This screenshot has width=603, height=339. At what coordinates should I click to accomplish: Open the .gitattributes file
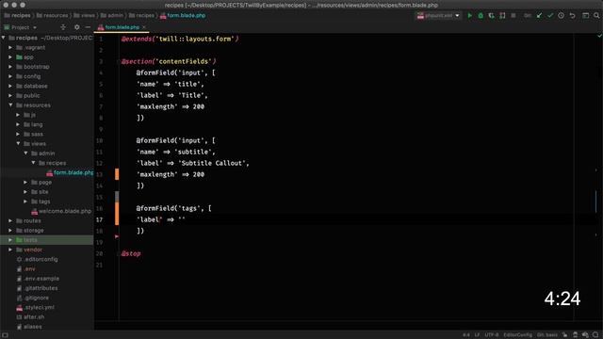pyautogui.click(x=37, y=288)
